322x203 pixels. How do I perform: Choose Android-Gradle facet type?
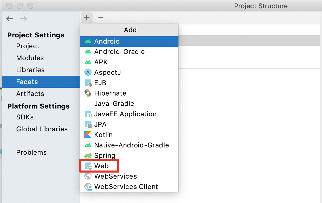click(119, 52)
